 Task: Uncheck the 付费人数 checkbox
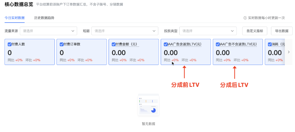point(9,44)
